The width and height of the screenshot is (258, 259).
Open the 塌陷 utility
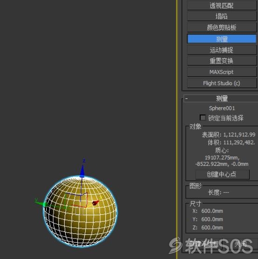(222, 16)
